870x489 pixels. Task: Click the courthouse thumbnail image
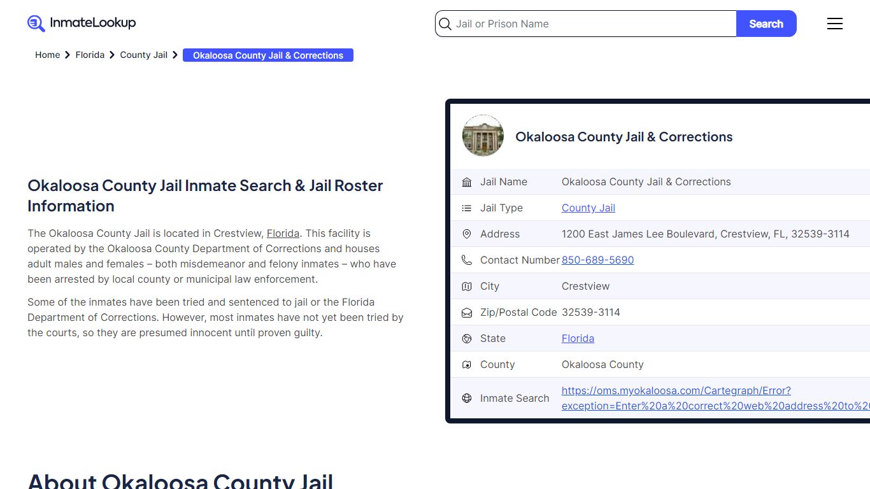pyautogui.click(x=483, y=136)
